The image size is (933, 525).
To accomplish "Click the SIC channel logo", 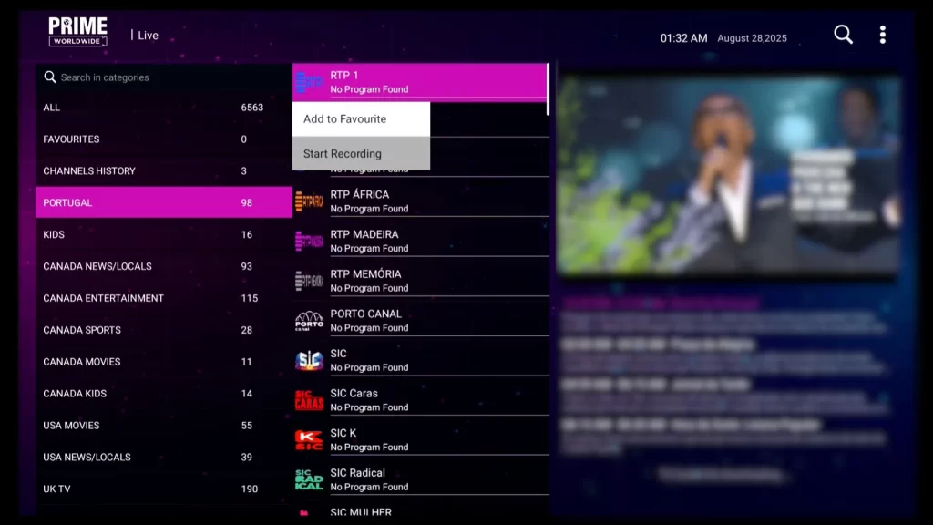I will click(309, 359).
